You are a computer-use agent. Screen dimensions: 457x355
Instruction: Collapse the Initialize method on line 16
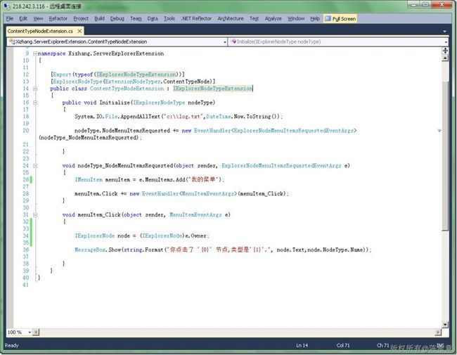tap(35, 103)
